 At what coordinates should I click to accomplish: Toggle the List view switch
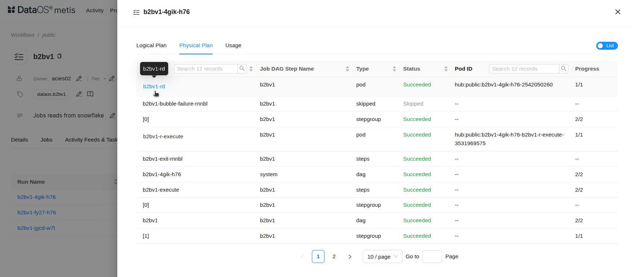(x=607, y=46)
